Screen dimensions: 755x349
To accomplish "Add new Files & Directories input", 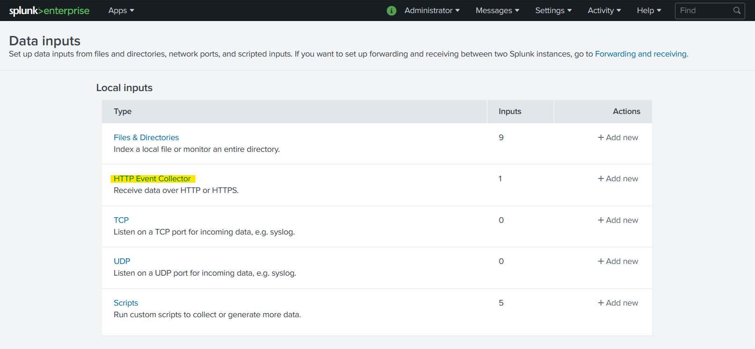I will tap(618, 137).
